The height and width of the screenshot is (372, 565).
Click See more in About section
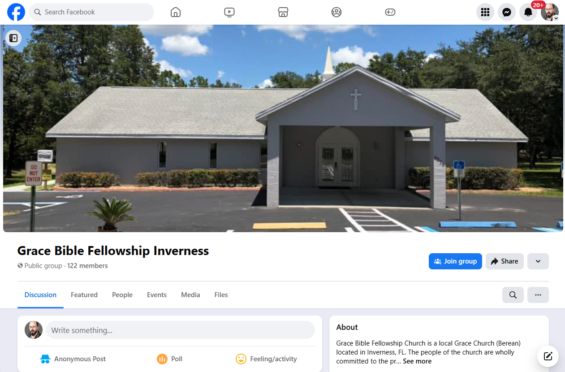pos(417,361)
